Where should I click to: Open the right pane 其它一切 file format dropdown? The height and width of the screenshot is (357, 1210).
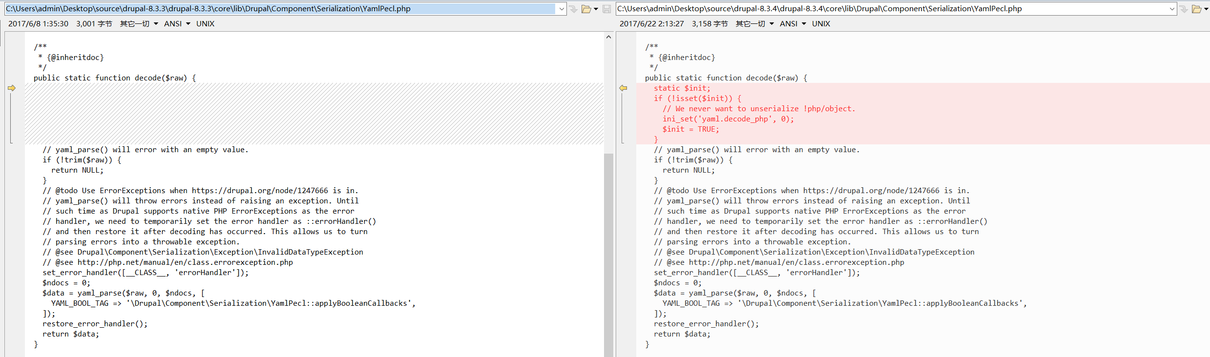click(x=755, y=23)
